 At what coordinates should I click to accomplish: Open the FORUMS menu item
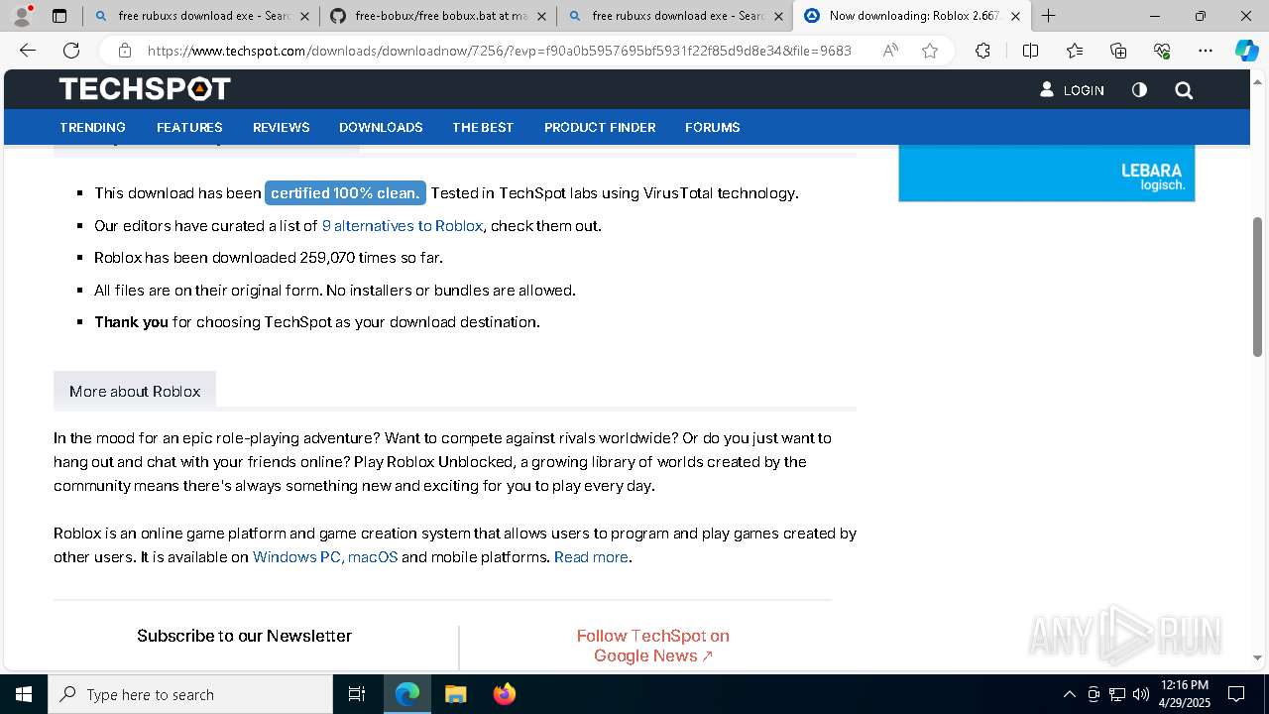tap(712, 127)
